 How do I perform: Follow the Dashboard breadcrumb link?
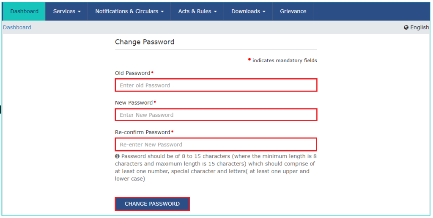point(17,27)
